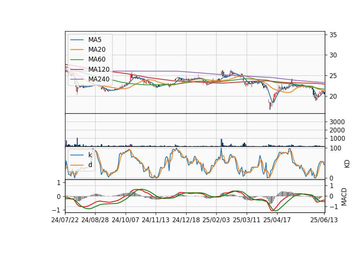Click the volume axis value 3000
This screenshot has width=361, height=259.
point(337,122)
